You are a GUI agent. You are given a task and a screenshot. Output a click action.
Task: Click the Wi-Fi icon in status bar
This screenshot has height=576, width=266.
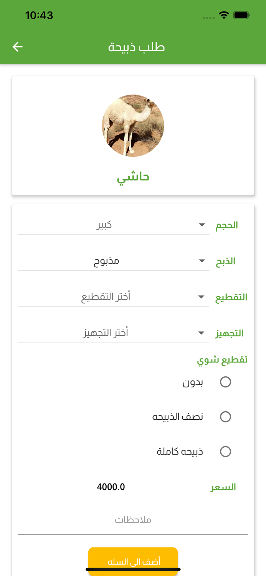coord(224,15)
